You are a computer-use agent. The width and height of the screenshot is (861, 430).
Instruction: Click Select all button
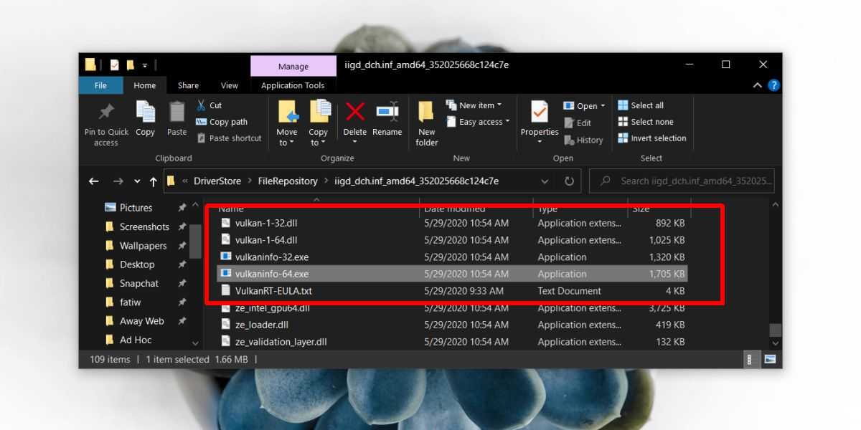click(641, 105)
